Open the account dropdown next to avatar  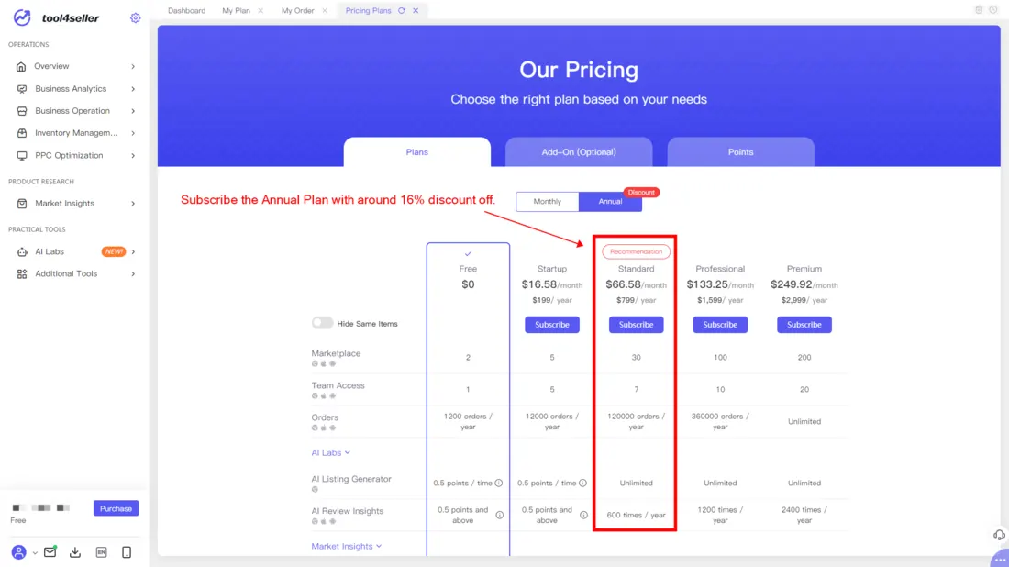(34, 553)
